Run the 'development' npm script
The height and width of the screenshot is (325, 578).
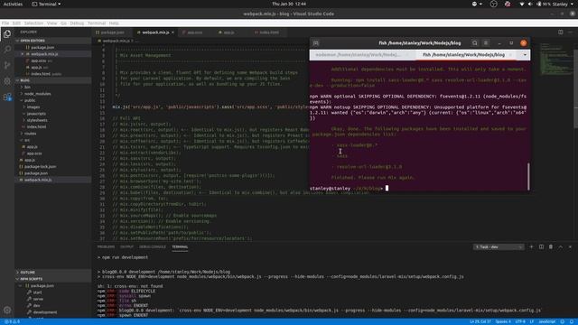pos(44,312)
